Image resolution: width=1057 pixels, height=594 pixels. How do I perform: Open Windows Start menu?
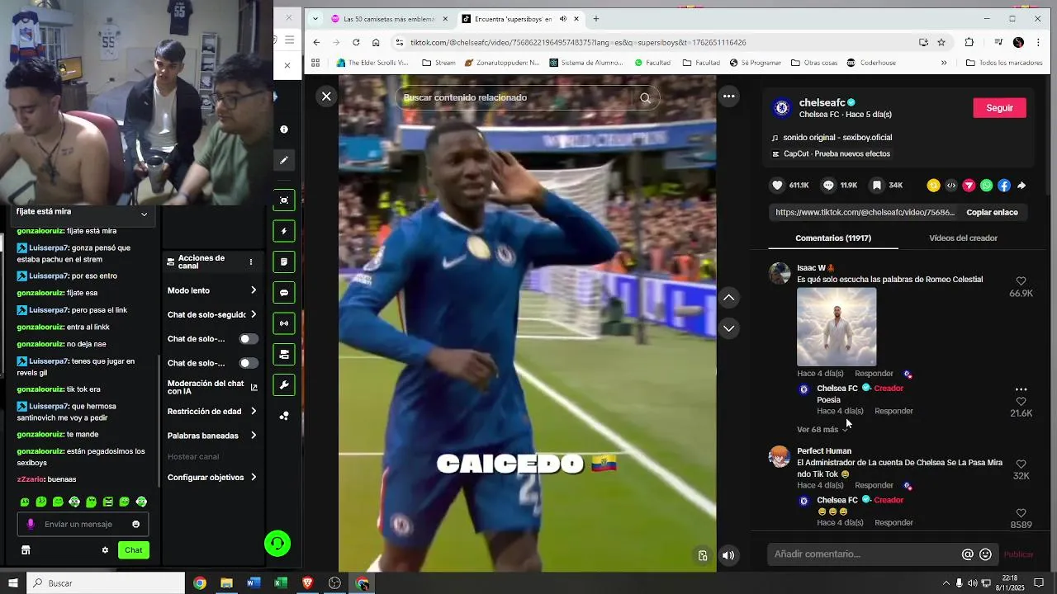pos(12,583)
